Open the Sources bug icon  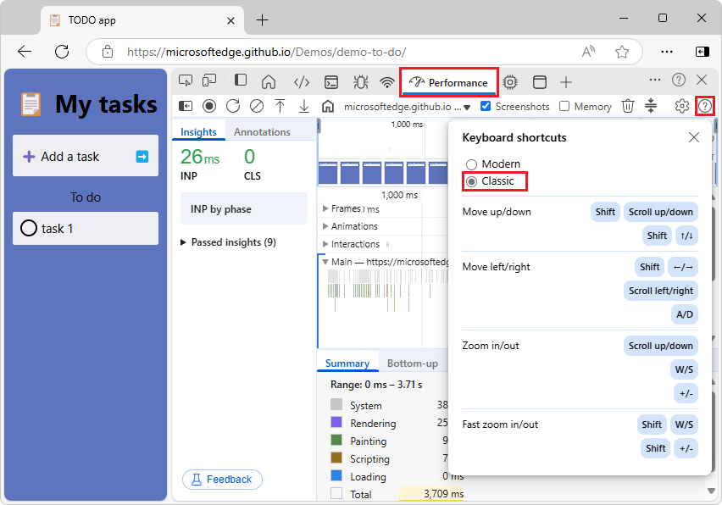[x=360, y=82]
